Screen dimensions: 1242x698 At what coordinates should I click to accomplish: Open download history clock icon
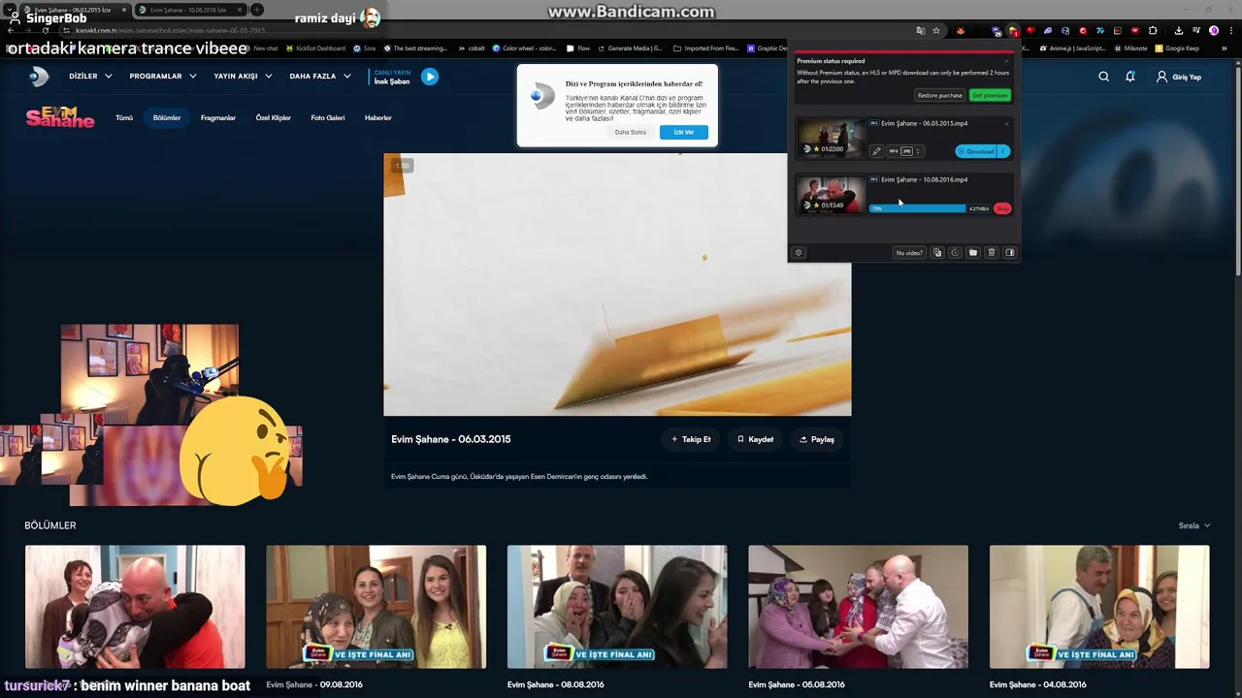[955, 253]
